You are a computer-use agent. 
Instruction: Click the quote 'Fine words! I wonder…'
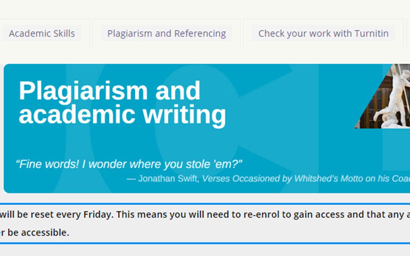coord(129,164)
